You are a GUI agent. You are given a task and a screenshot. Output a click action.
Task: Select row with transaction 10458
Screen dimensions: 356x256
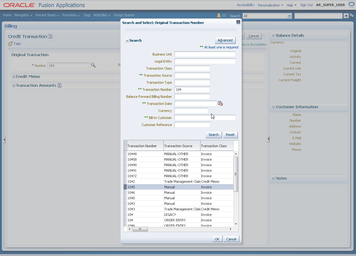tap(178, 159)
